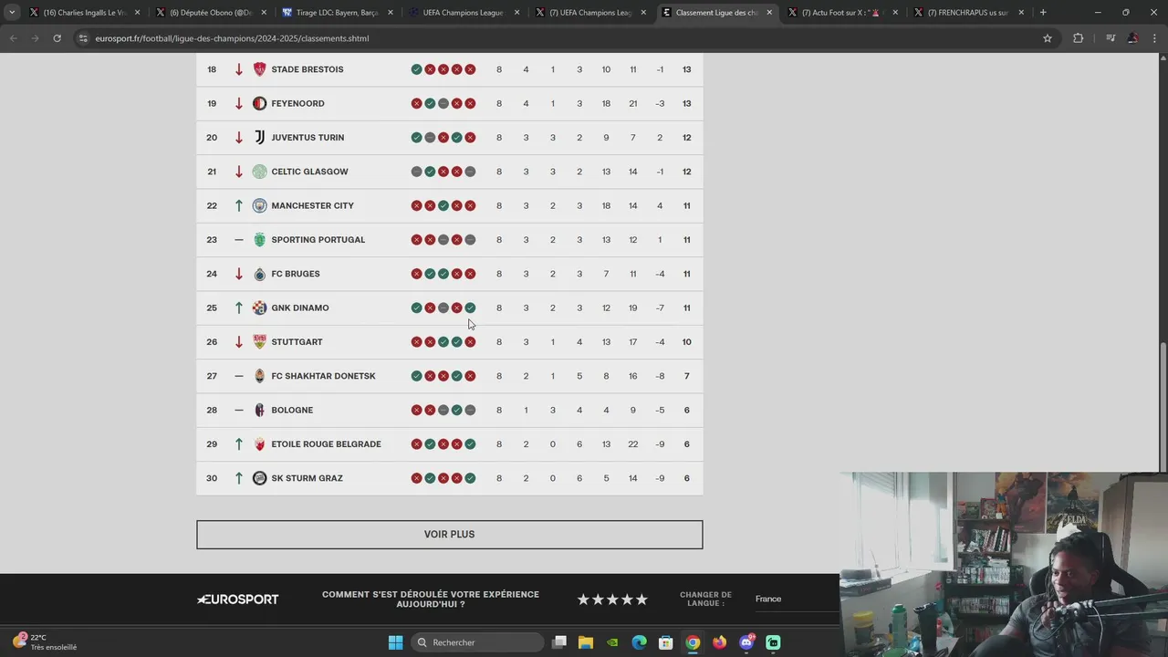
Task: Switch to the Charlies Ingalls X tab
Action: pyautogui.click(x=84, y=13)
